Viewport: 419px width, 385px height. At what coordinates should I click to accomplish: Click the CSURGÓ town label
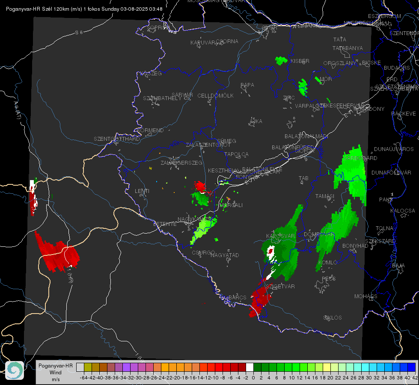point(203,252)
